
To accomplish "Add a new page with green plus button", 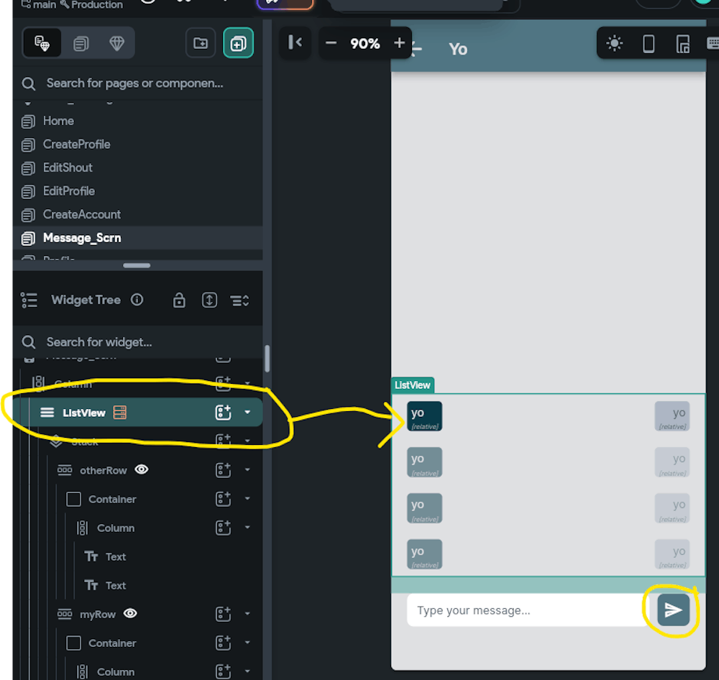I will point(238,44).
